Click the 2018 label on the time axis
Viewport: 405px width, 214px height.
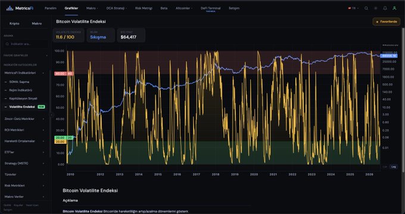click(x=216, y=175)
